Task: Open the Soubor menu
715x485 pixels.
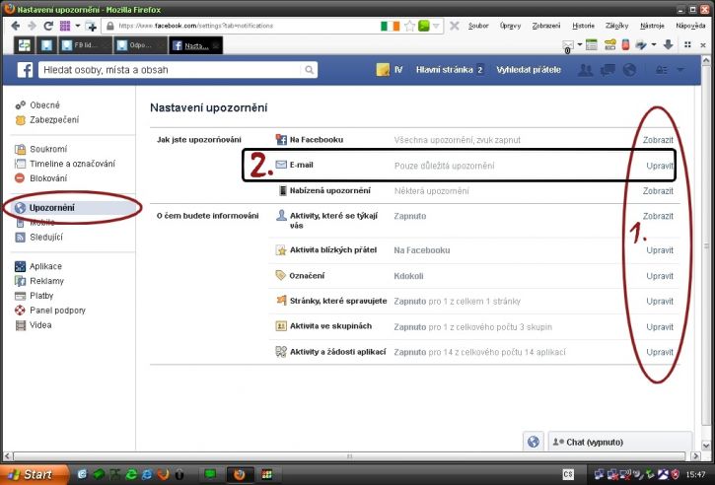Action: [x=478, y=26]
